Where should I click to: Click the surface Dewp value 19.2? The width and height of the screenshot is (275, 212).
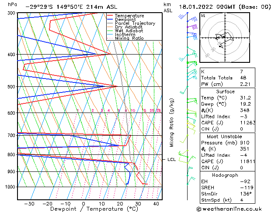[245, 104]
